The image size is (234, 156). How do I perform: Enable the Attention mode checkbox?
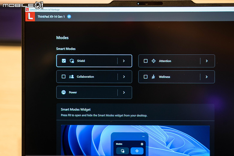(x=146, y=61)
